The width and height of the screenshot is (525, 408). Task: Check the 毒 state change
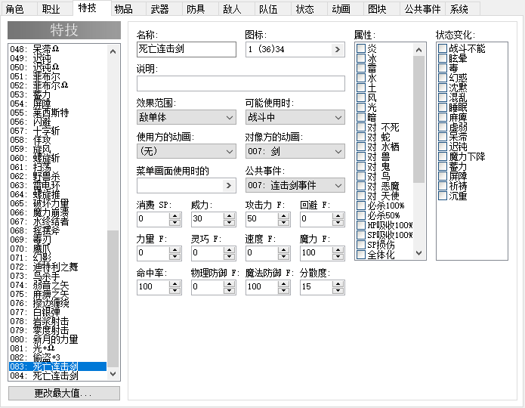[x=443, y=68]
